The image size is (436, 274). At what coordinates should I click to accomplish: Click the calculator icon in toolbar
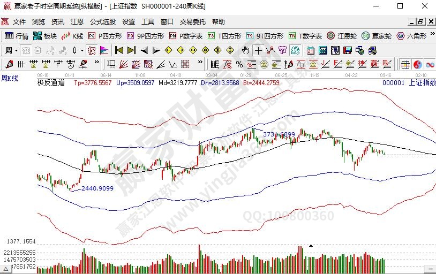click(x=322, y=50)
